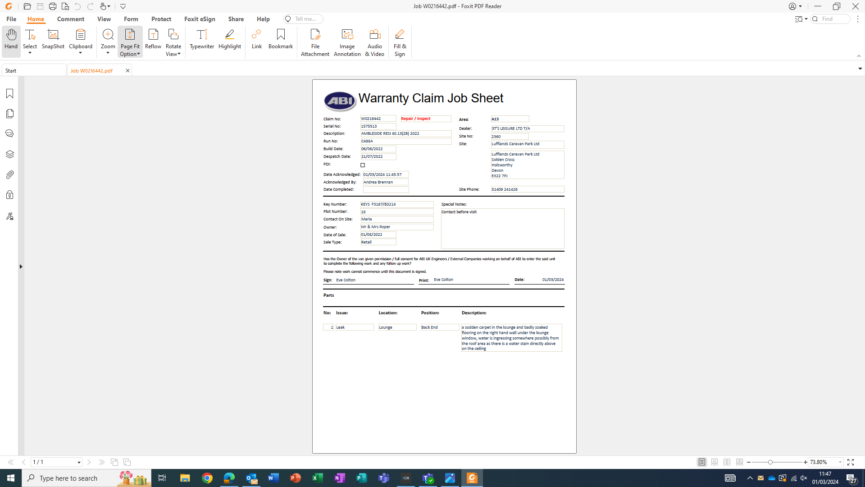The image size is (865, 487).
Task: Open the Bookmarks side panel
Action: [9, 93]
